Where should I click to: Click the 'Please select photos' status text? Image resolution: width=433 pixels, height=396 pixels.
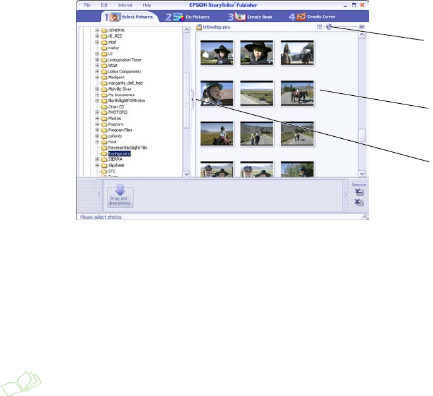coord(101,217)
